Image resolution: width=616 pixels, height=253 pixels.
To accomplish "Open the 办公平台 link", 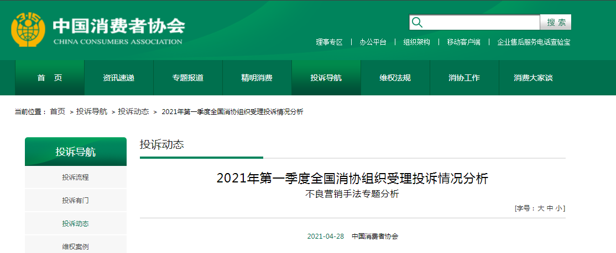I will (373, 42).
